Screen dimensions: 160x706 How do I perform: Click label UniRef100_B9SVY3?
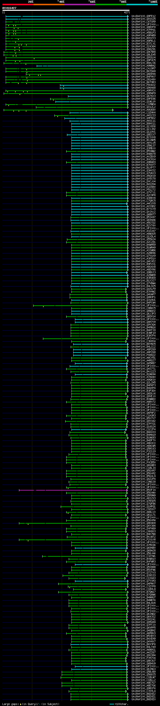click(x=143, y=38)
